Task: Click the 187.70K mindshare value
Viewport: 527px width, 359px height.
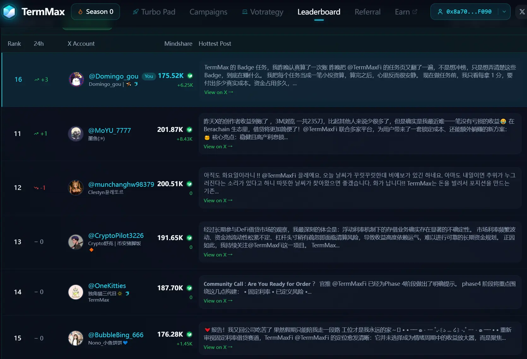Action: (x=170, y=288)
